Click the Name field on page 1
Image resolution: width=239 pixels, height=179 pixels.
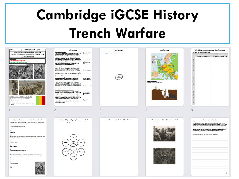(x=16, y=50)
